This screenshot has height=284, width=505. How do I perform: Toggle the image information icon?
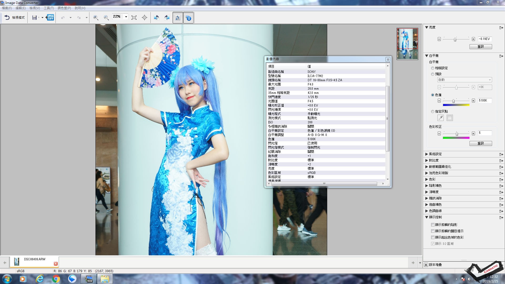coord(188,18)
